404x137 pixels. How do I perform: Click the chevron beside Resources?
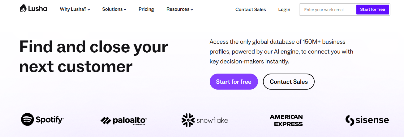click(192, 10)
